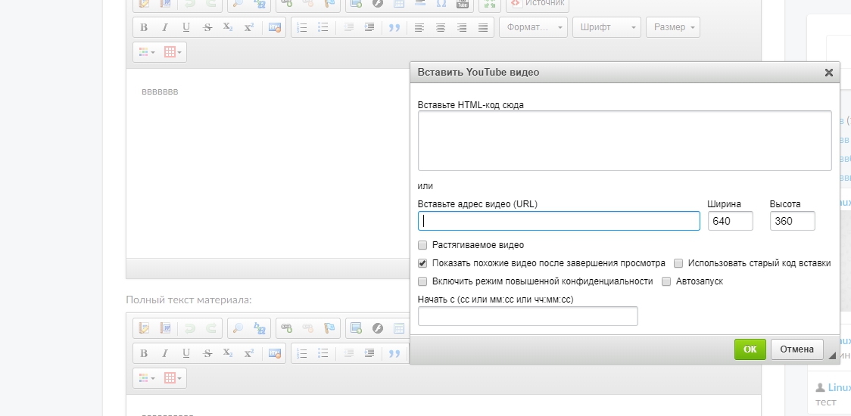
Task: Enable Использовать старый код вставки
Action: click(x=678, y=264)
